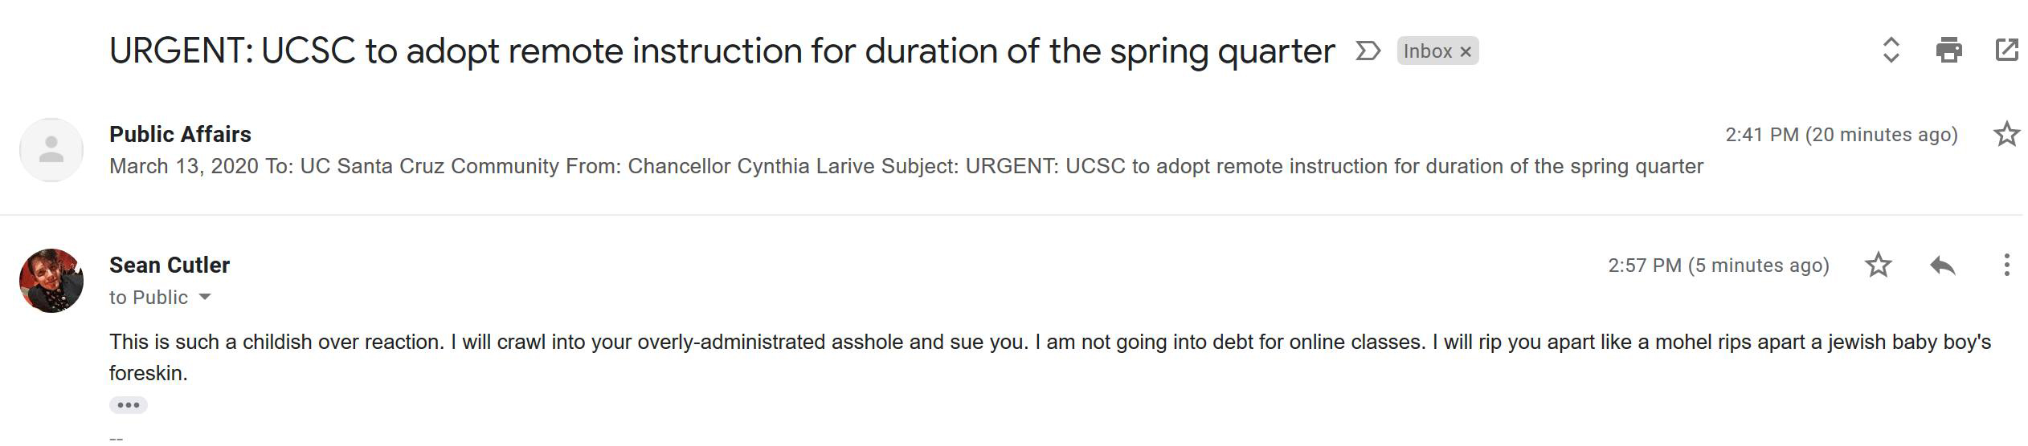Show trimmed content via the ellipsis button
This screenshot has height=446, width=2028.
coord(129,405)
